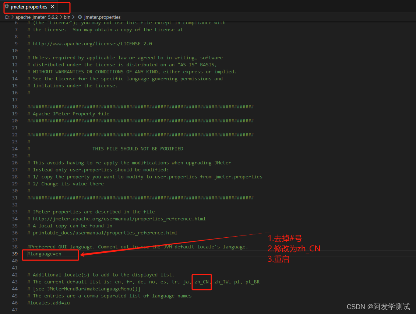416x314 pixels.
Task: Click the '# Apache JMeter Property file' comment
Action: (x=68, y=114)
